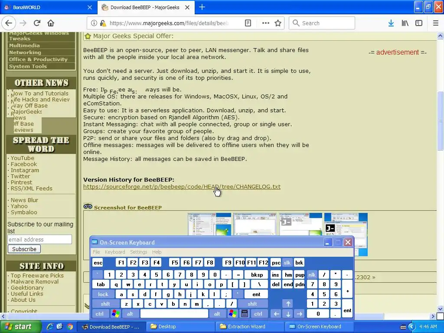Reload the MajorGeeks page
444x333 pixels.
pos(37,23)
